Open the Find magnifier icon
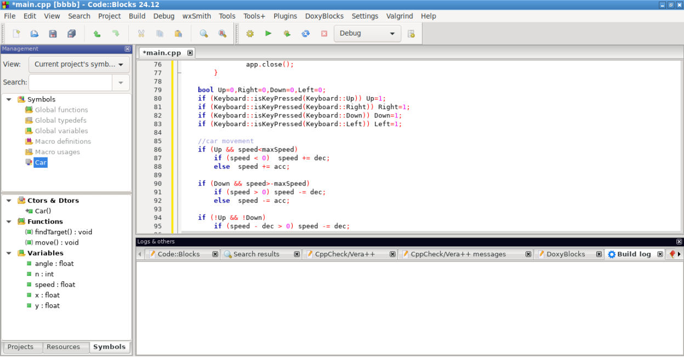684x357 pixels. (204, 33)
